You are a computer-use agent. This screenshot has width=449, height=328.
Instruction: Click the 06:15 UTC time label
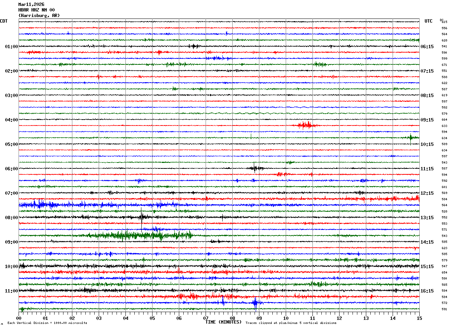[x=427, y=47]
